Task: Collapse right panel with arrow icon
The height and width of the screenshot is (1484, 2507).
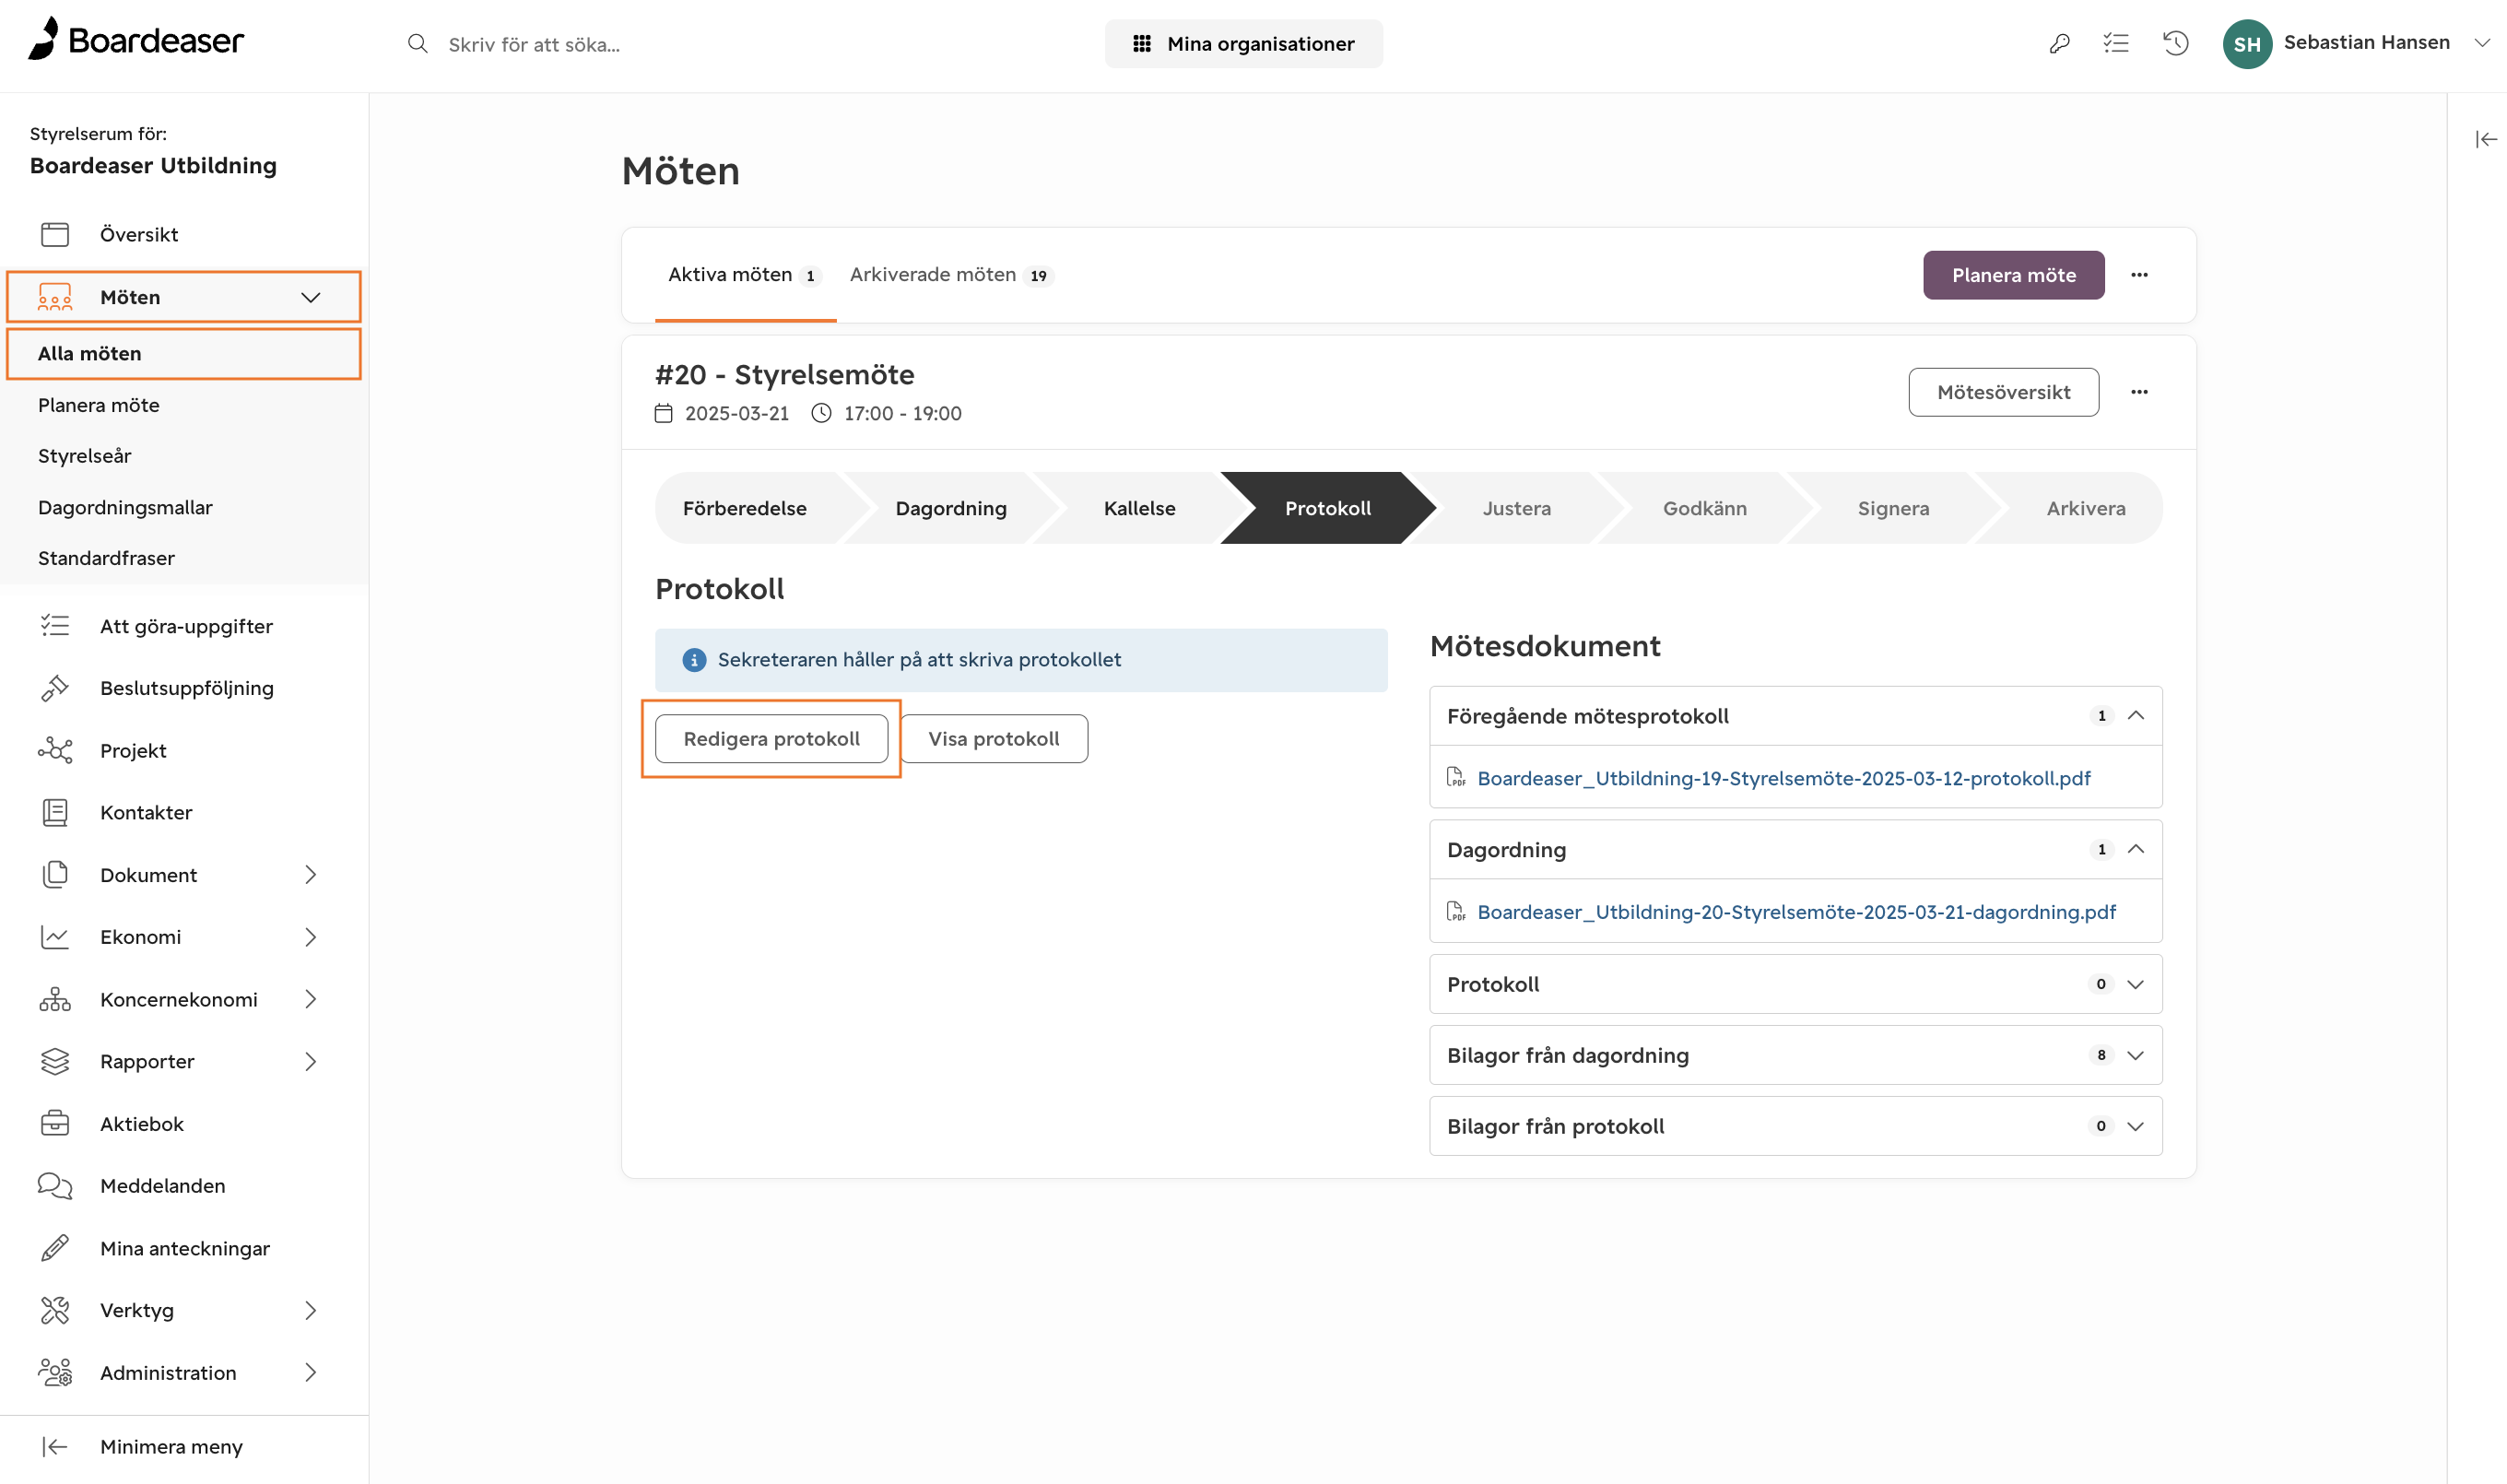Action: point(2486,139)
